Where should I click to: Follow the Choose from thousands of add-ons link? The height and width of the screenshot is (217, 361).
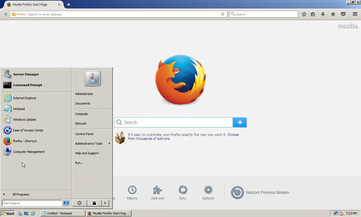click(x=183, y=136)
